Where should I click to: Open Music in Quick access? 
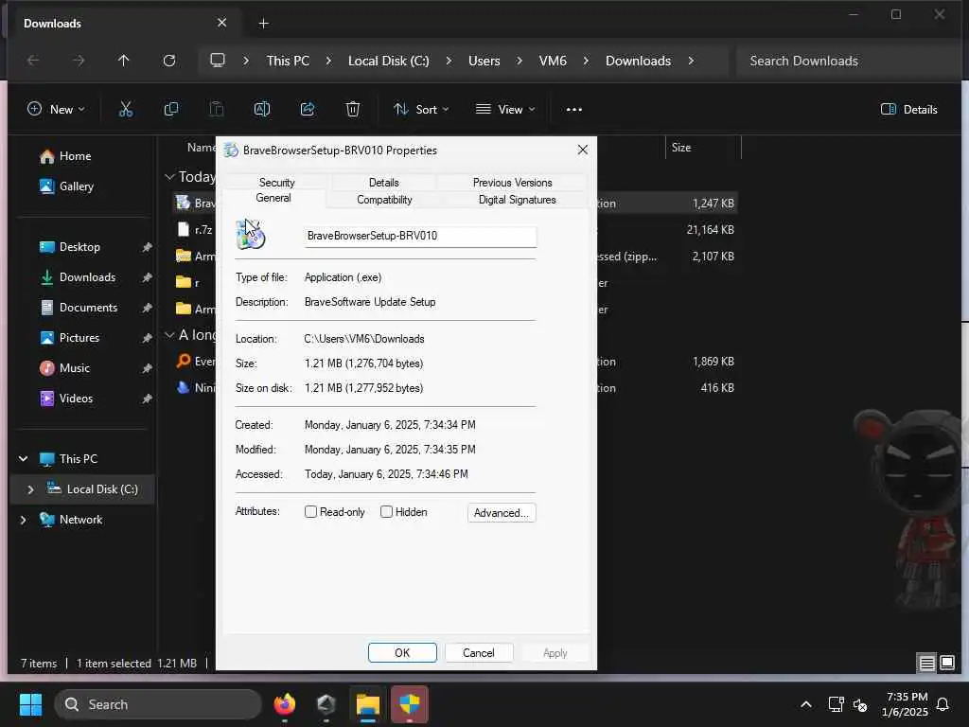(74, 368)
